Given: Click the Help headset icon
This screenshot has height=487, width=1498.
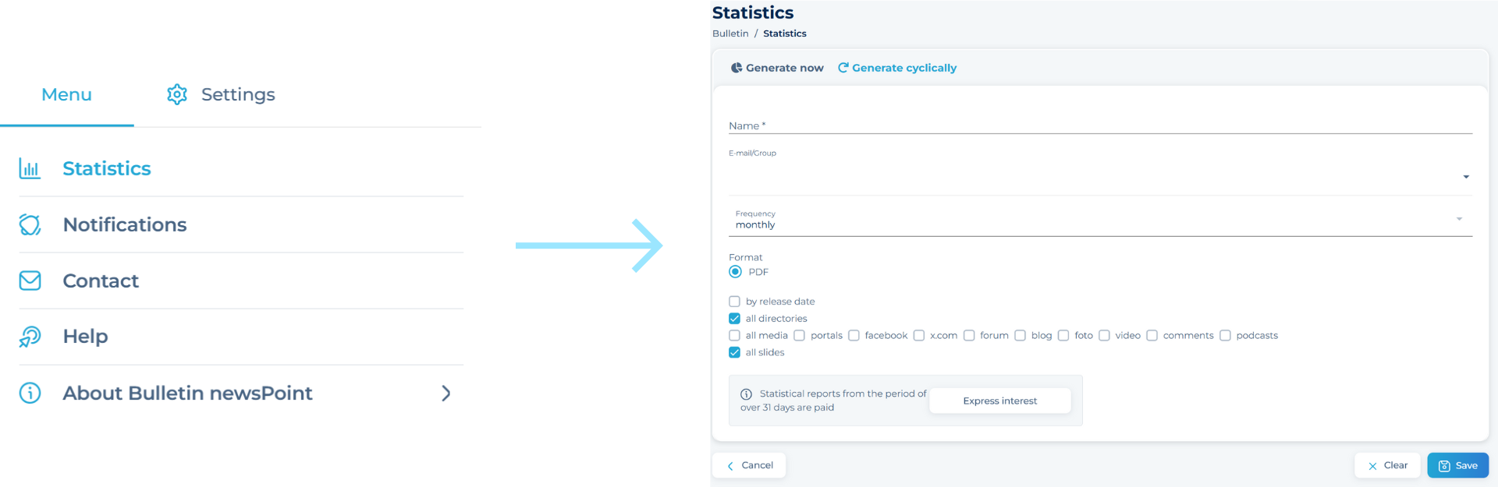Looking at the screenshot, I should [x=30, y=337].
